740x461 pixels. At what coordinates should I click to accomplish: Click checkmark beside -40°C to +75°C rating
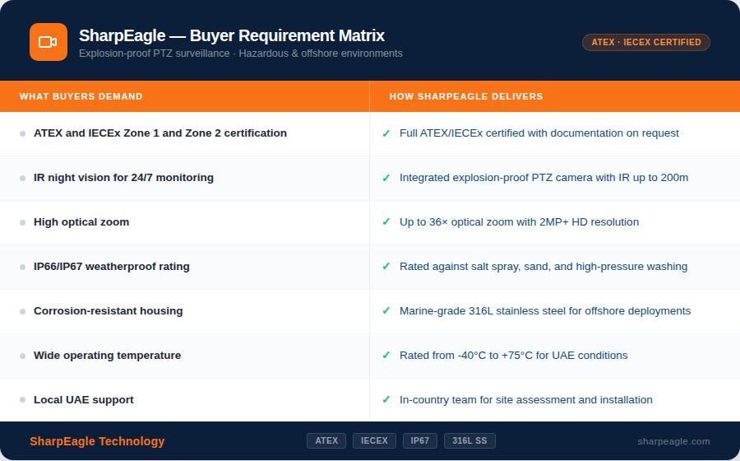[x=386, y=355]
